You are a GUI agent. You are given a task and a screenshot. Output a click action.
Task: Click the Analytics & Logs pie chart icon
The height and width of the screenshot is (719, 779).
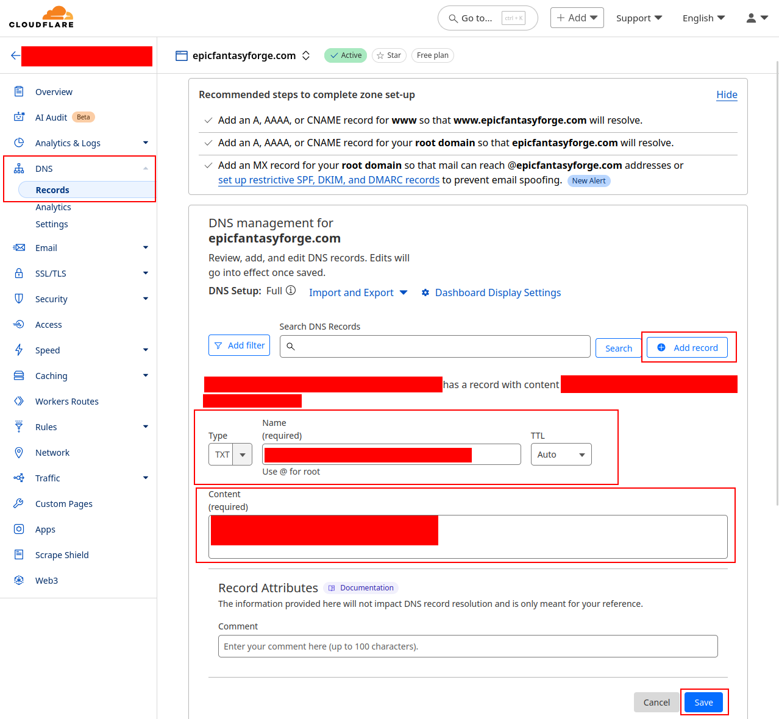pyautogui.click(x=19, y=143)
